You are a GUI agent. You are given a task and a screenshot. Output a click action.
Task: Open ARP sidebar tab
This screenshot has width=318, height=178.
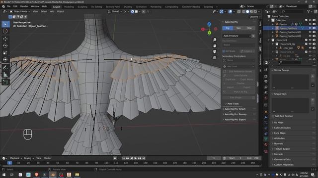260,48
